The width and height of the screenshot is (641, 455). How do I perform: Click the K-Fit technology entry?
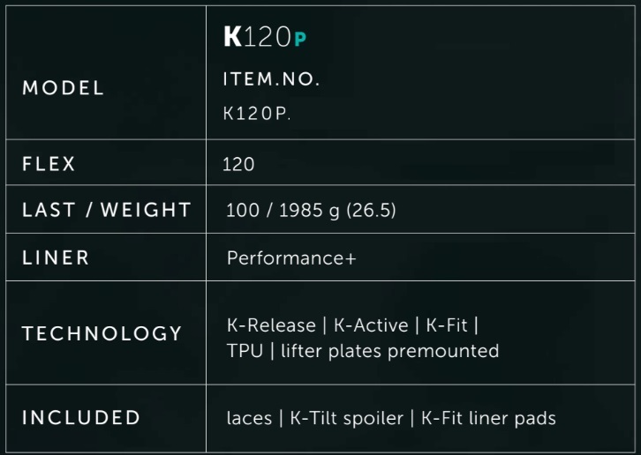[447, 325]
